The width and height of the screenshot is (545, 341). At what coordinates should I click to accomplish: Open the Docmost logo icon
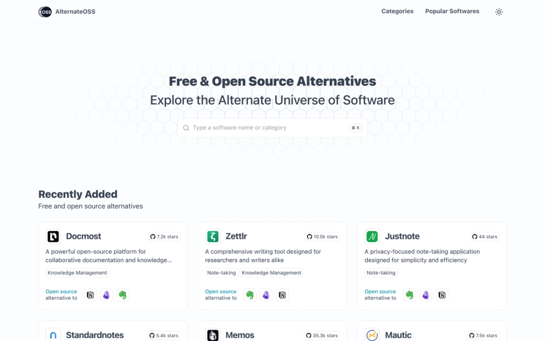[53, 237]
